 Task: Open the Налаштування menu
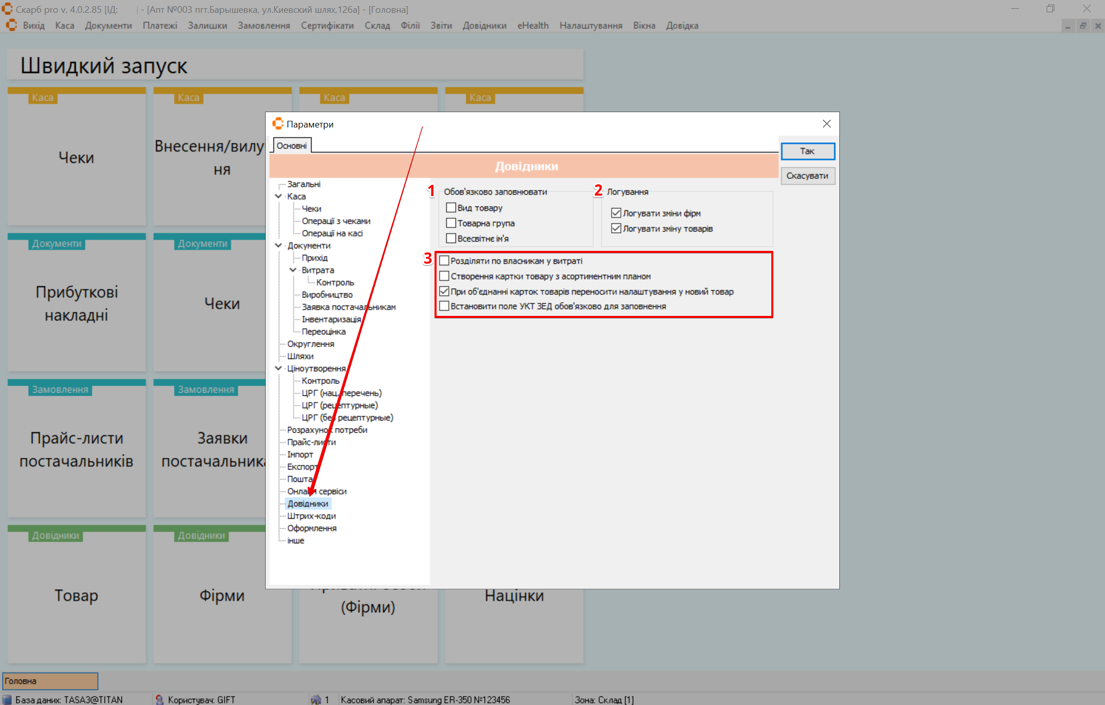tap(591, 25)
